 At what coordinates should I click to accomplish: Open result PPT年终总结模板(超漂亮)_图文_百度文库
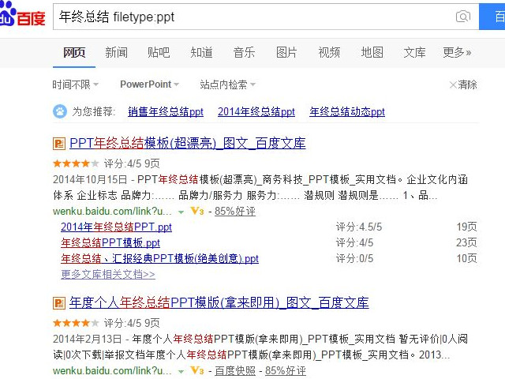[x=188, y=144]
